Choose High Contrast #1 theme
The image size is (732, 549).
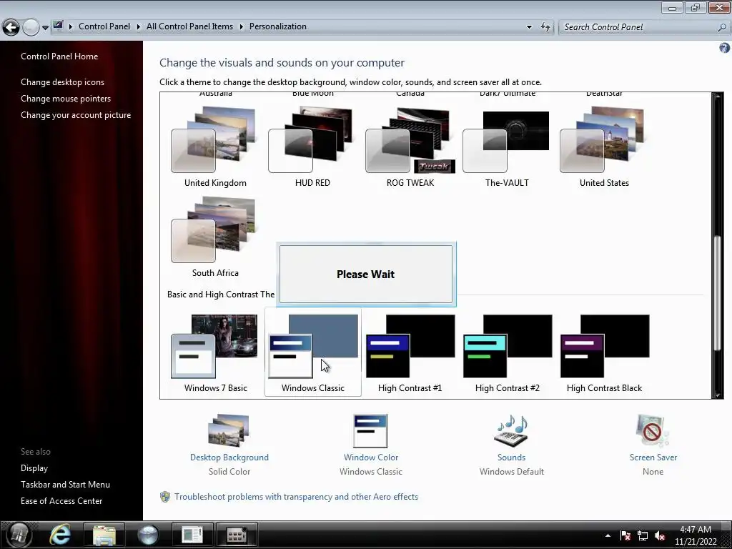(x=410, y=353)
